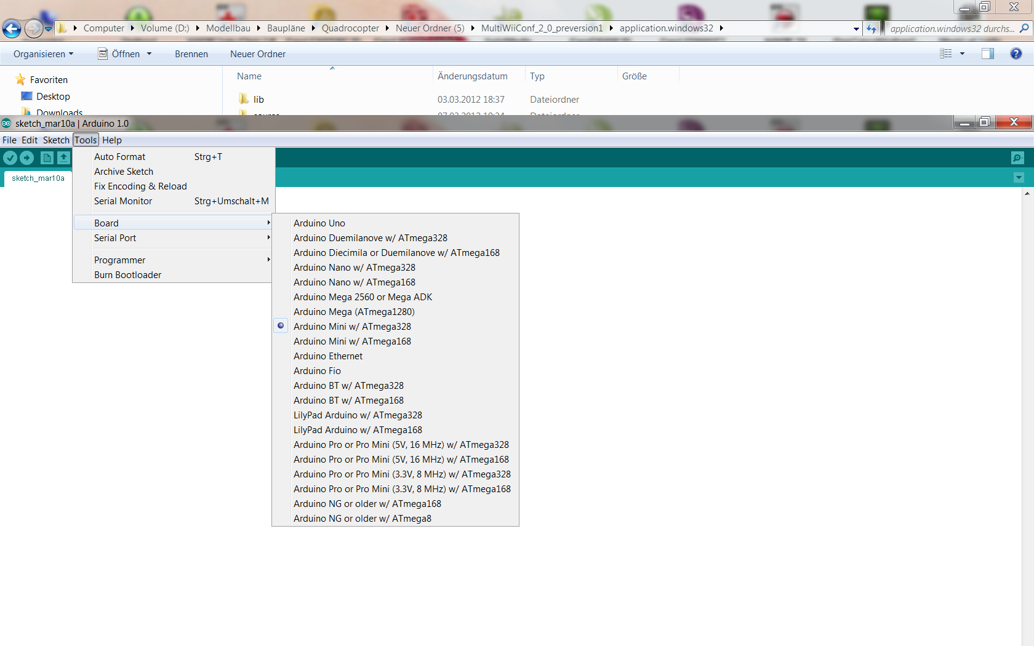Screen dimensions: 1034x646
Task: Choose Fix Encoding & Reload entry
Action: click(172, 186)
